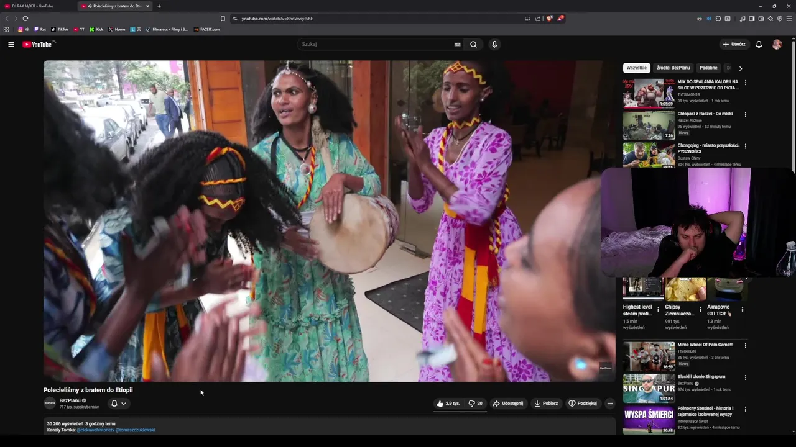Screen dimensions: 796x447
Task: Open Brave Shields lion icon
Action: tap(549, 19)
